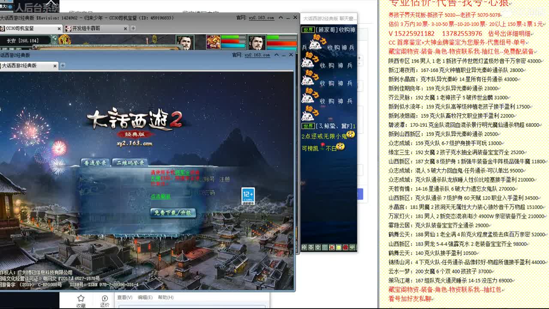Click the first character portrait in game bar
This screenshot has height=309, width=549.
[185, 43]
